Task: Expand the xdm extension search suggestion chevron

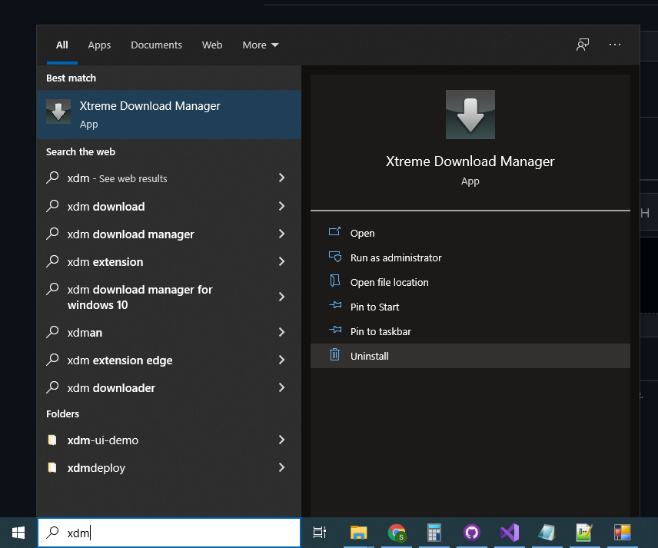Action: coord(281,261)
